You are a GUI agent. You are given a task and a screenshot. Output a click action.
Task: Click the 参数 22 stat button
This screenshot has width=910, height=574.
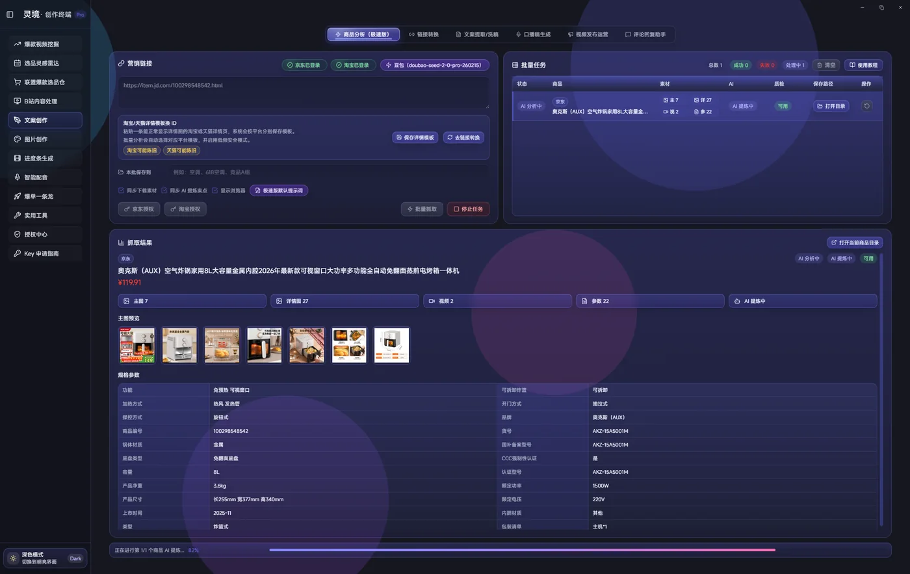tap(650, 301)
